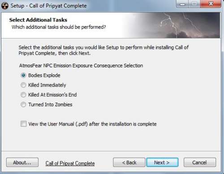Go back with the < Back button
The height and width of the screenshot is (174, 224).
tap(129, 162)
